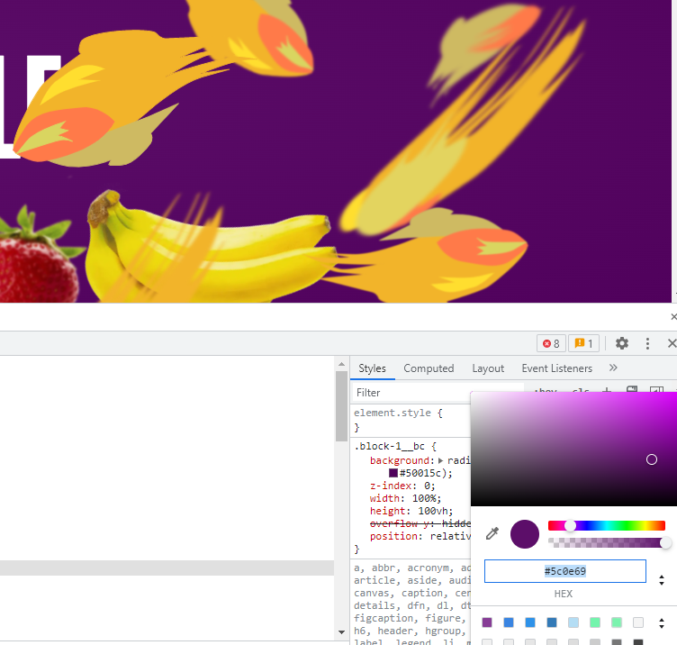Switch the color palette with arrows
This screenshot has width=677, height=645.
[x=662, y=623]
